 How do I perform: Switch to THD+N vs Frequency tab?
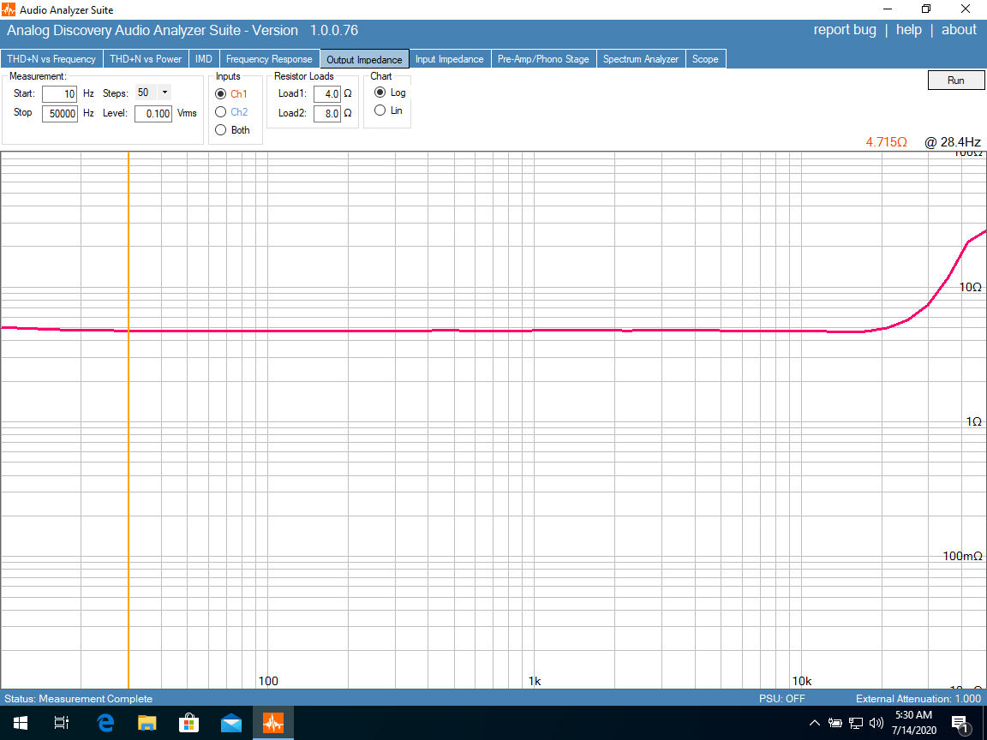[51, 59]
